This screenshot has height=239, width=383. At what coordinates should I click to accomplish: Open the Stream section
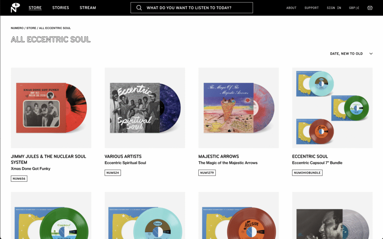(88, 8)
